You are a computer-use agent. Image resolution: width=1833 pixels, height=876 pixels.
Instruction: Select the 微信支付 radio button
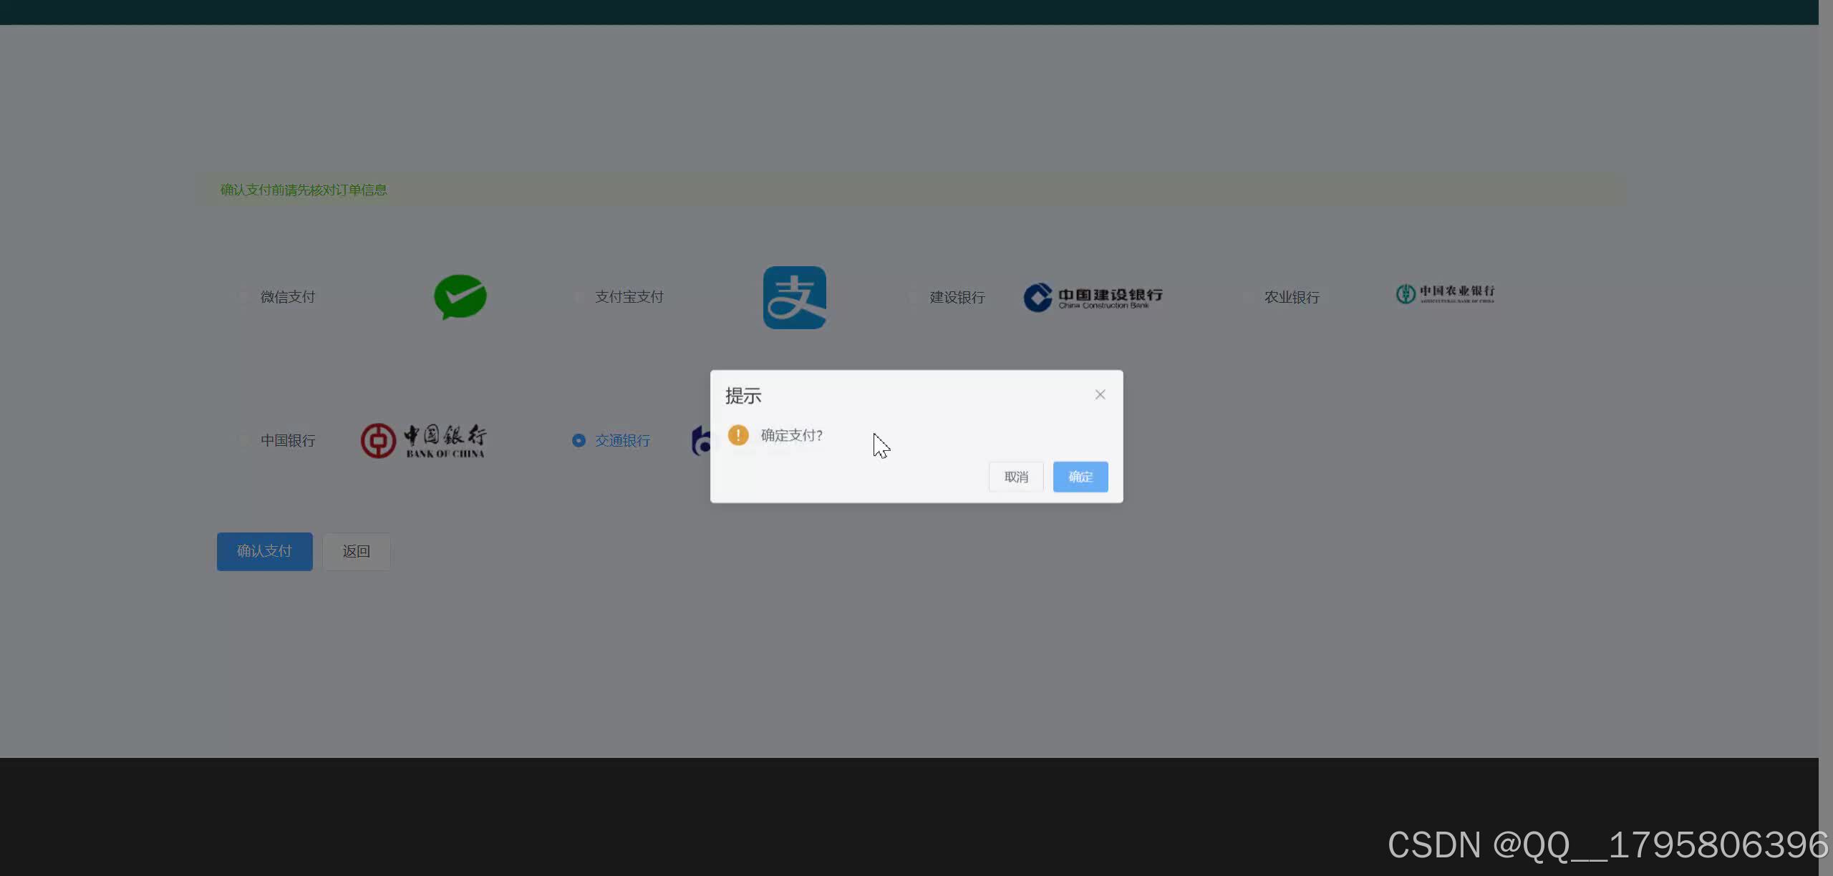coord(244,296)
